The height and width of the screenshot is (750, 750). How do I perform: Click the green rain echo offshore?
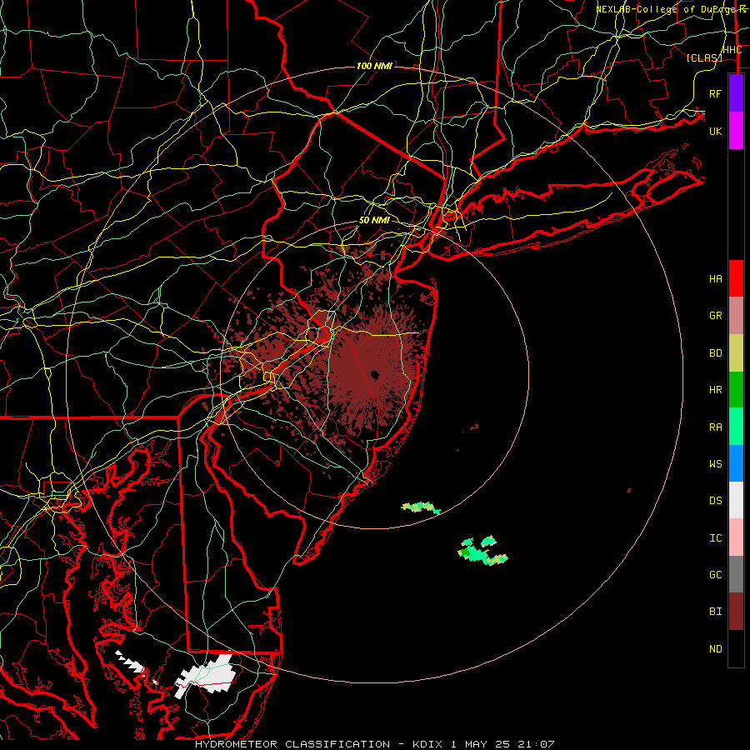tap(482, 551)
